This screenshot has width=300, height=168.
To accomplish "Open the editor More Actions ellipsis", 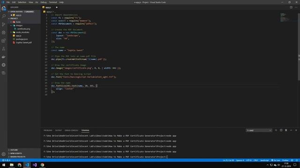I will coord(296,7).
